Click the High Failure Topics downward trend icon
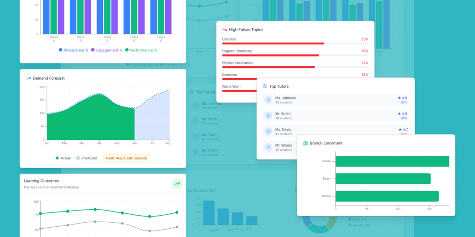 pos(225,30)
